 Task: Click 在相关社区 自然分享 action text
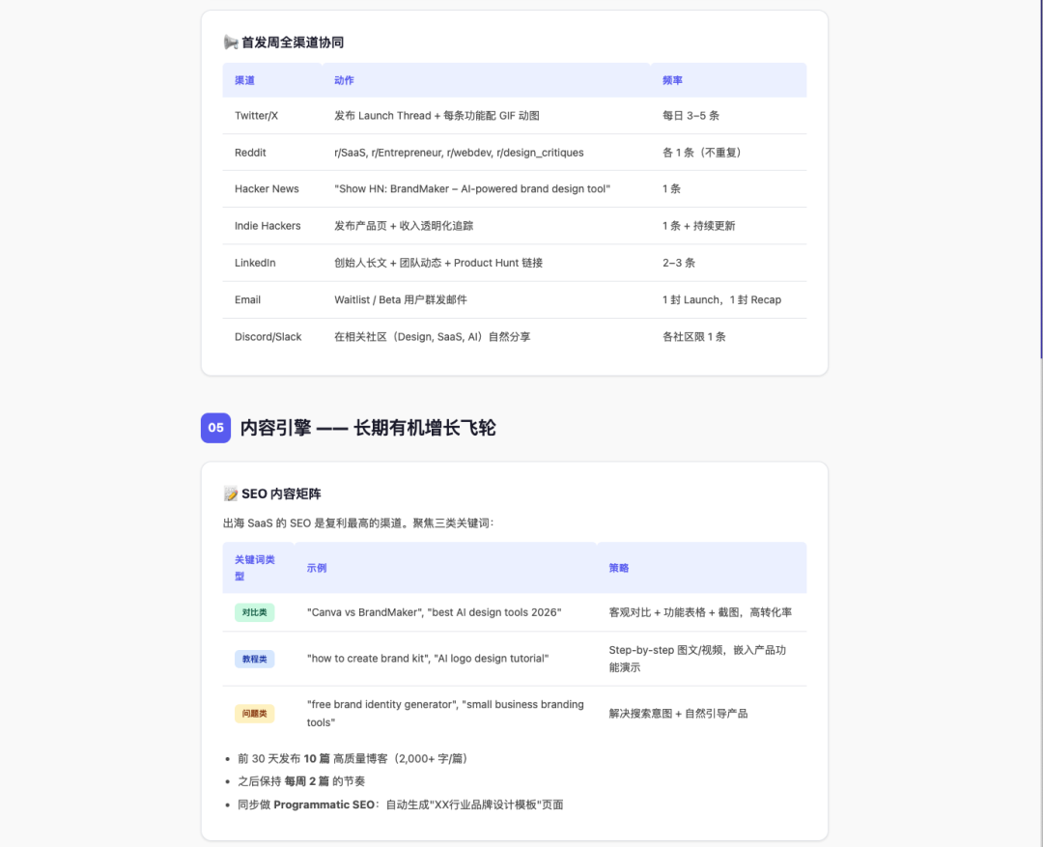pos(433,337)
